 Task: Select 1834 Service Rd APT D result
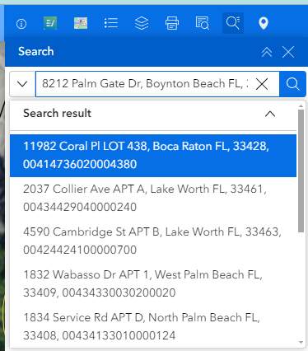point(153,326)
